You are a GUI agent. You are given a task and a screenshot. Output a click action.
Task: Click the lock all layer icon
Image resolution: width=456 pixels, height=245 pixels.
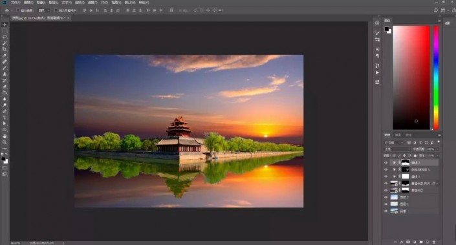click(415, 156)
